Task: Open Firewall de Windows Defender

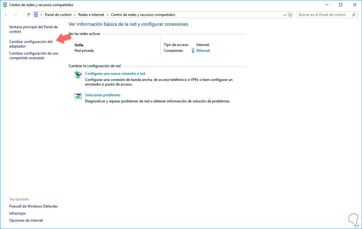Action: click(33, 206)
